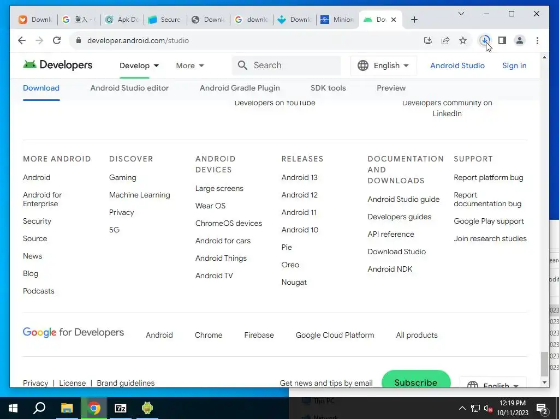
Task: Click scrollbar up arrow
Action: (544, 57)
